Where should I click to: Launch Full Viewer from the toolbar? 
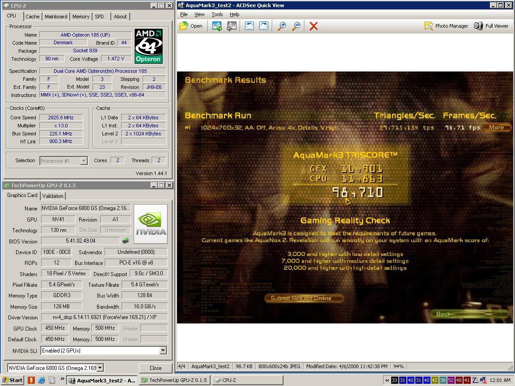point(491,26)
